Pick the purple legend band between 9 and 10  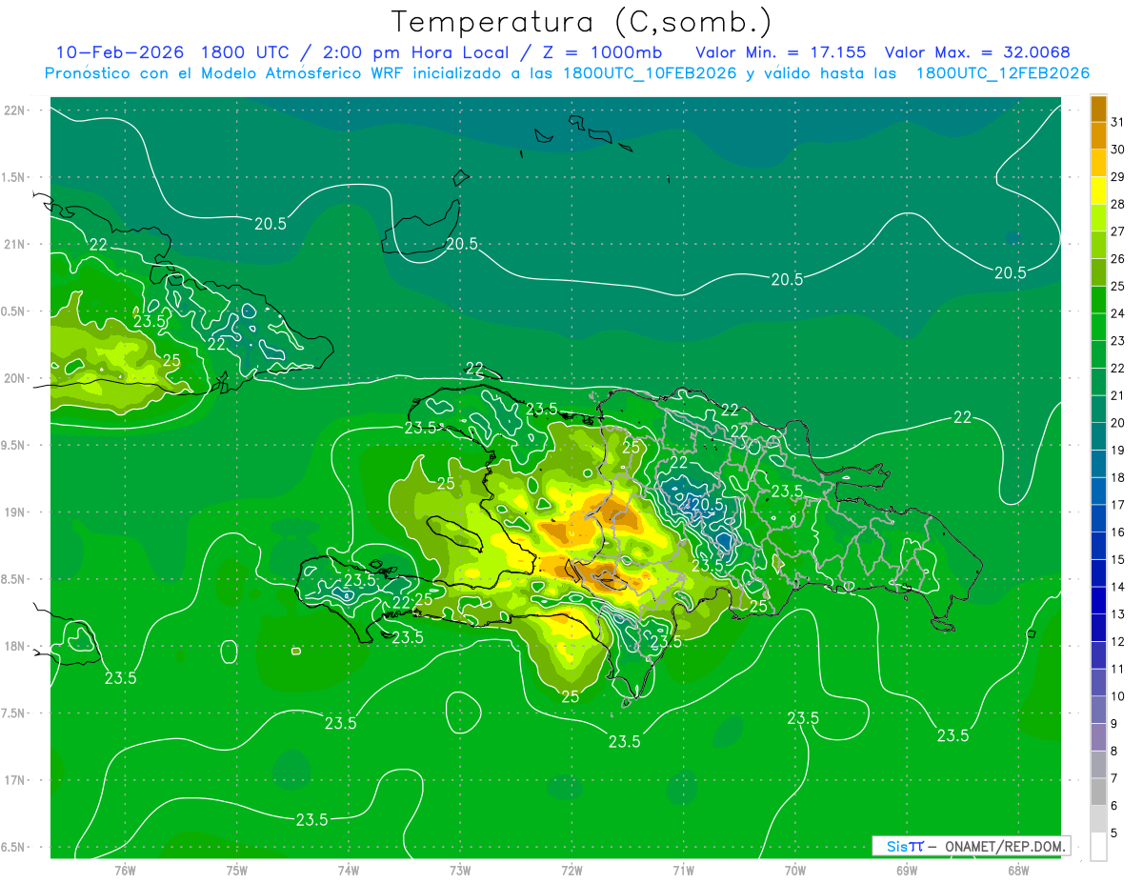coord(1098,710)
